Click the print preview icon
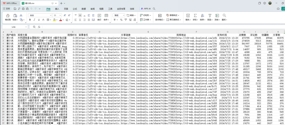Image resolution: width=285 pixels, height=125 pixels. (27, 9)
